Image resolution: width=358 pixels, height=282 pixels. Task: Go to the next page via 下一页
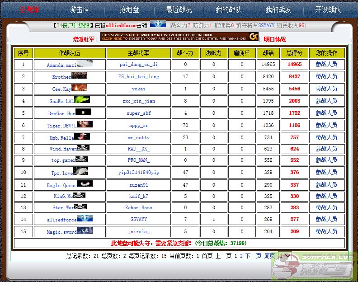[253, 256]
